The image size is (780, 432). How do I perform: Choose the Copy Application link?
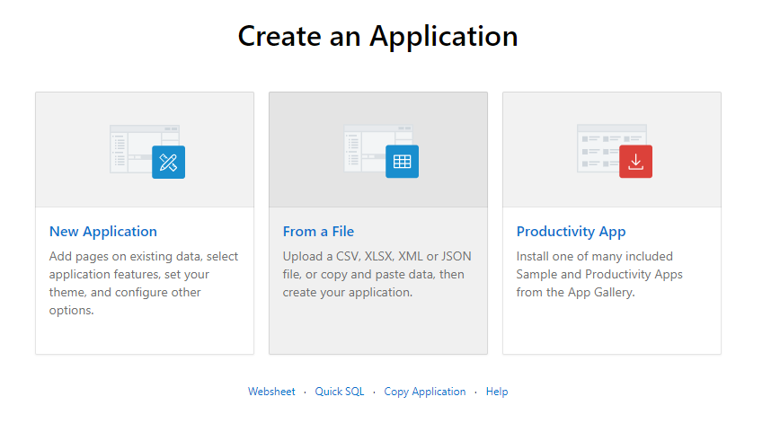point(425,392)
